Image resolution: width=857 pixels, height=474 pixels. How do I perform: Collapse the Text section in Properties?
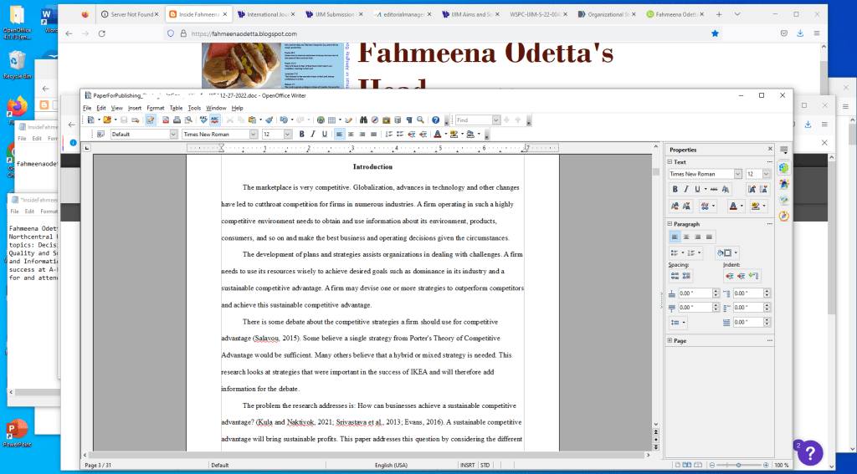[x=670, y=161]
